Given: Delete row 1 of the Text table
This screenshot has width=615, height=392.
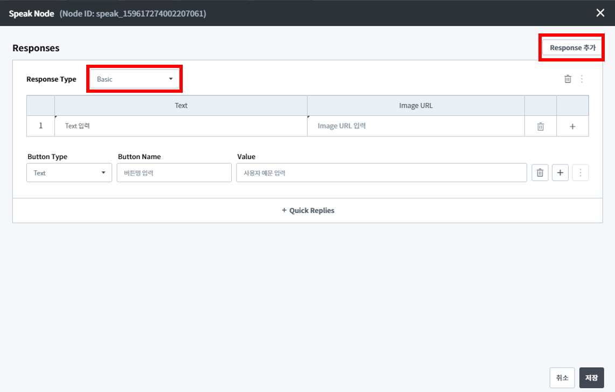Looking at the screenshot, I should (540, 126).
